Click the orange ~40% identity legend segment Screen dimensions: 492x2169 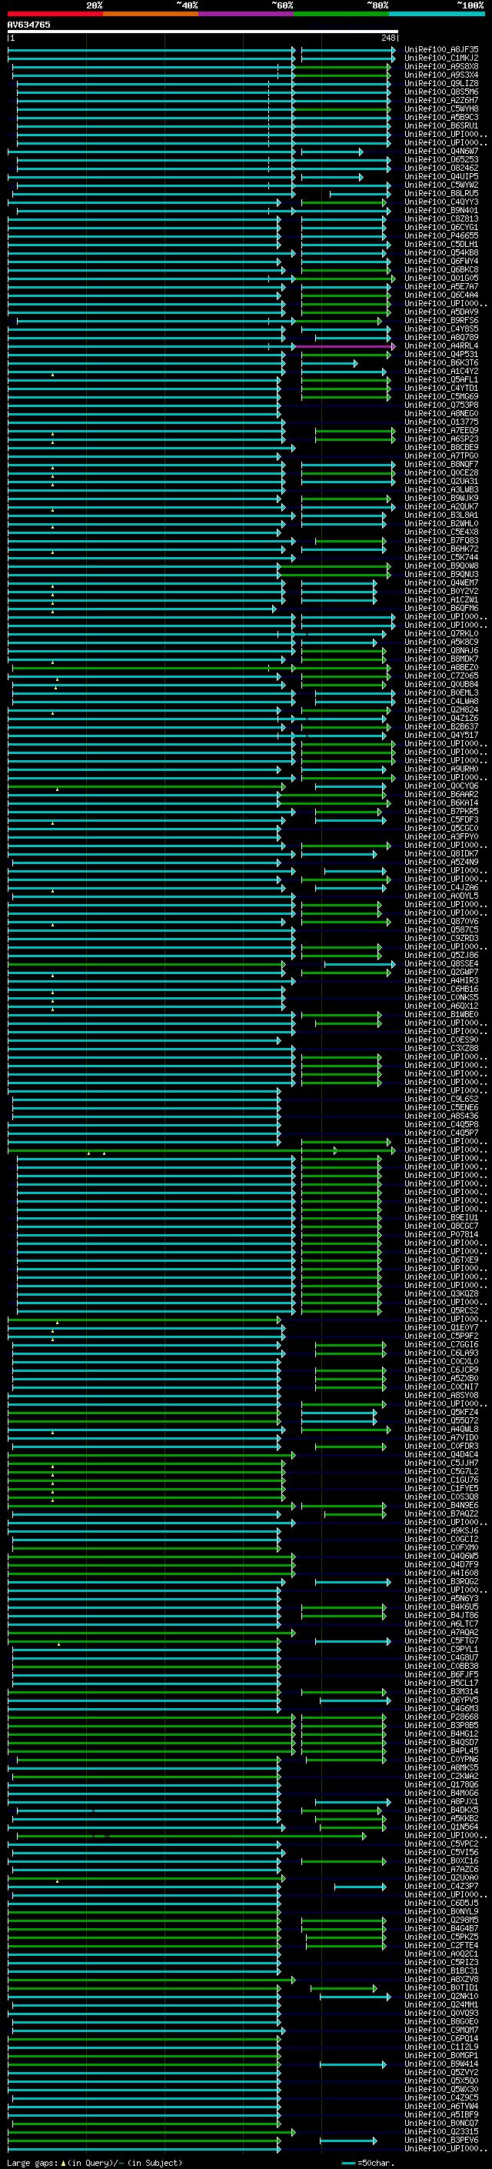pos(151,14)
